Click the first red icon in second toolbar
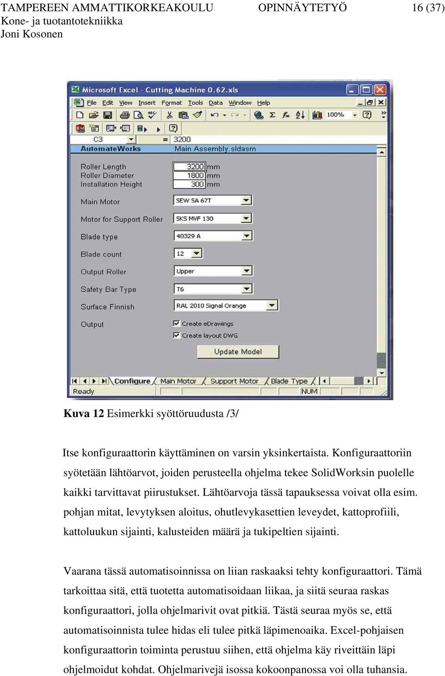Image resolution: width=445 pixels, height=676 pixels. tap(80, 129)
